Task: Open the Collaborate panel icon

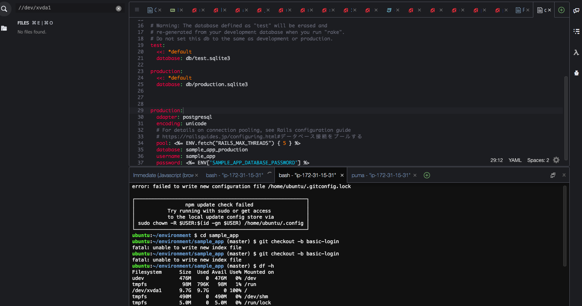Action: 576,11
